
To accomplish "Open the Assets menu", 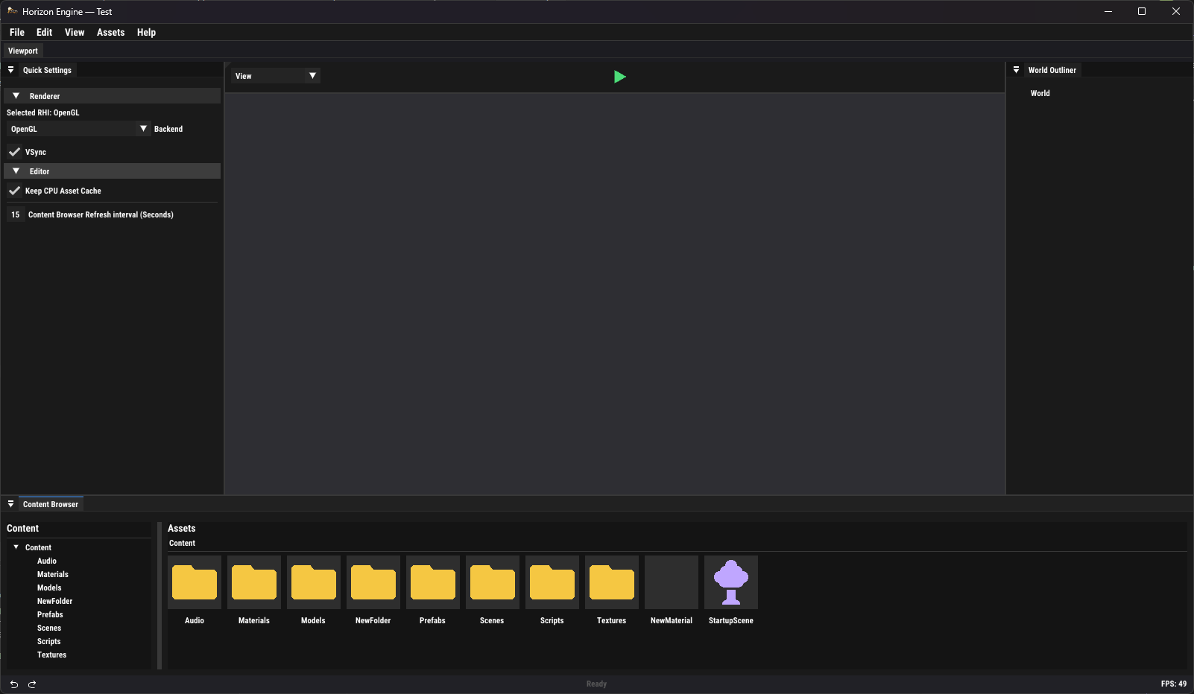I will pos(110,32).
